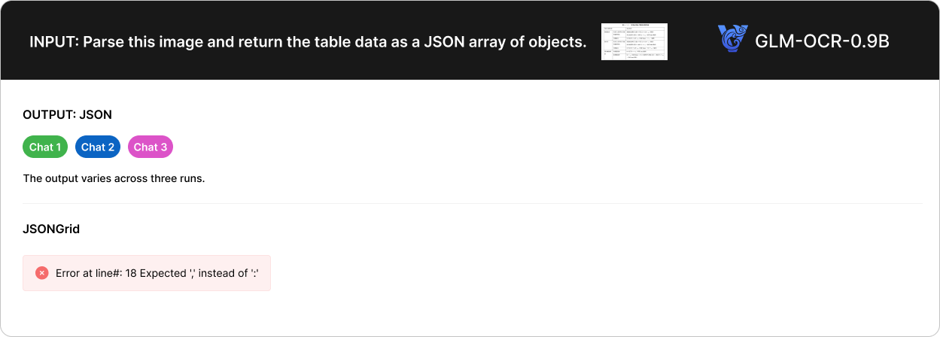Image resolution: width=940 pixels, height=337 pixels.
Task: Switch to the Chat 2 tab
Action: point(98,147)
